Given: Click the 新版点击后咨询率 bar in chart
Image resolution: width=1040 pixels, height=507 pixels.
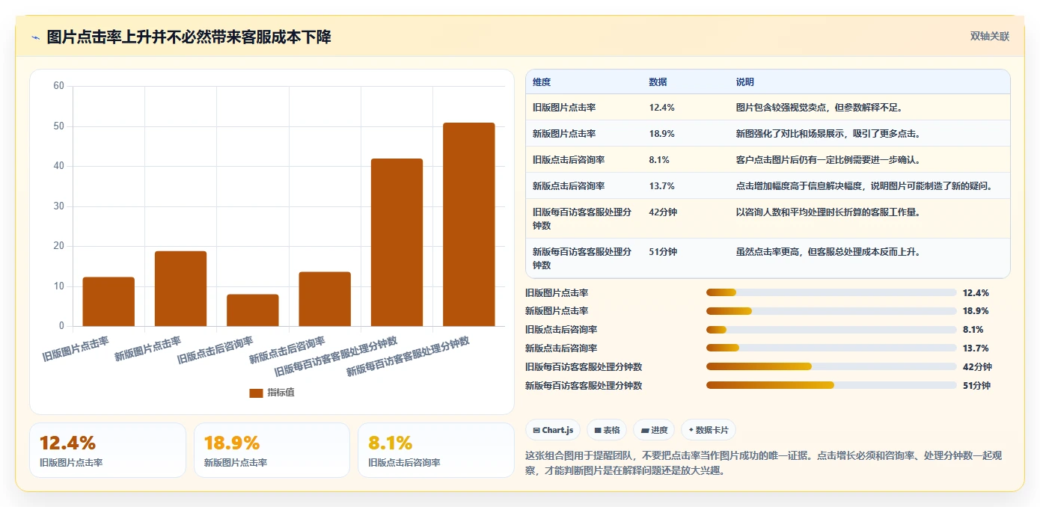Looking at the screenshot, I should coord(325,299).
